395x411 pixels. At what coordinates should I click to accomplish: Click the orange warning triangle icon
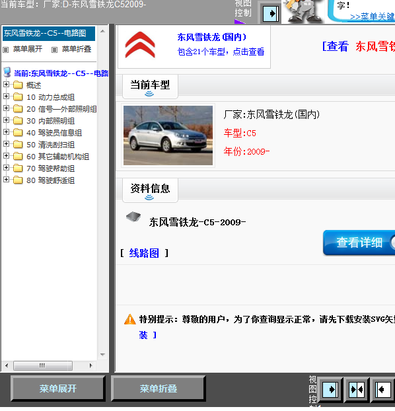pos(129,320)
